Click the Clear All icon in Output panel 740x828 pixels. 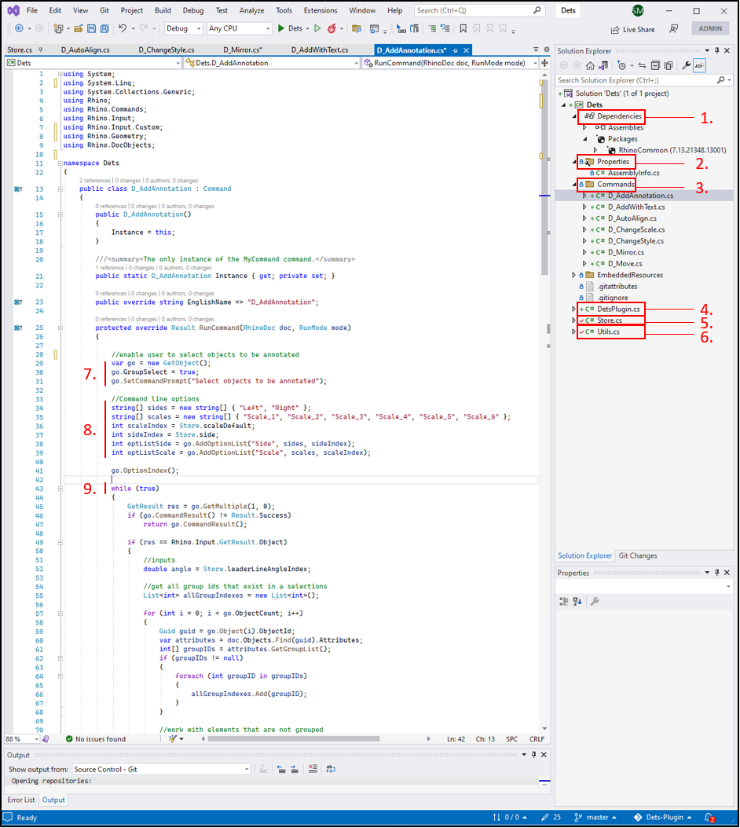[313, 769]
